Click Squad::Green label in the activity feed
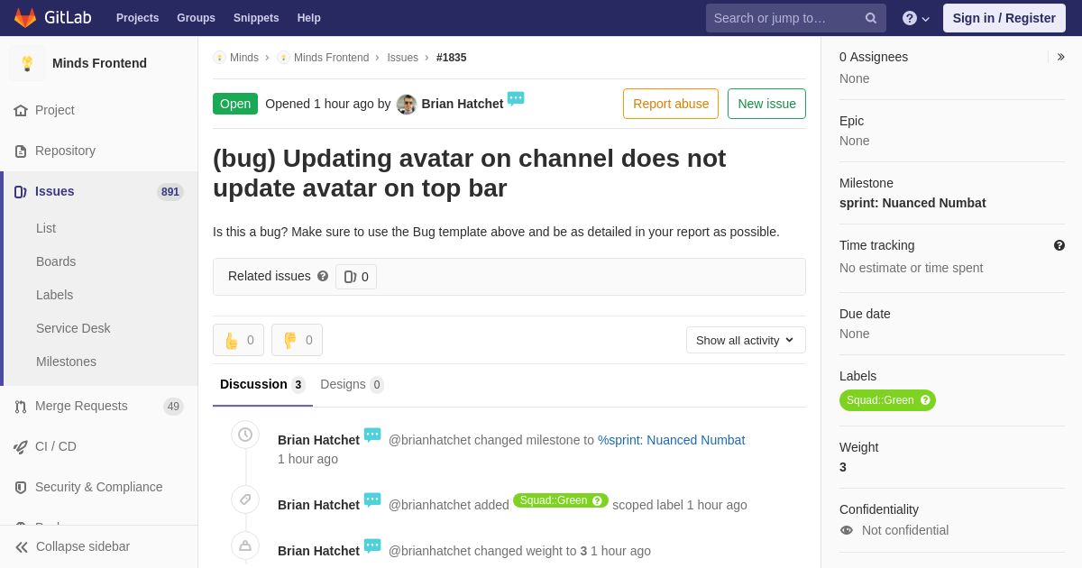This screenshot has width=1082, height=568. click(561, 500)
